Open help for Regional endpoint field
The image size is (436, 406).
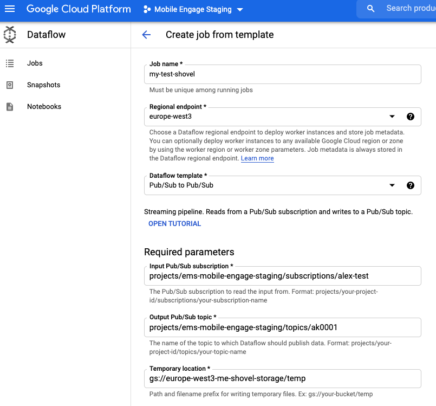pos(411,117)
